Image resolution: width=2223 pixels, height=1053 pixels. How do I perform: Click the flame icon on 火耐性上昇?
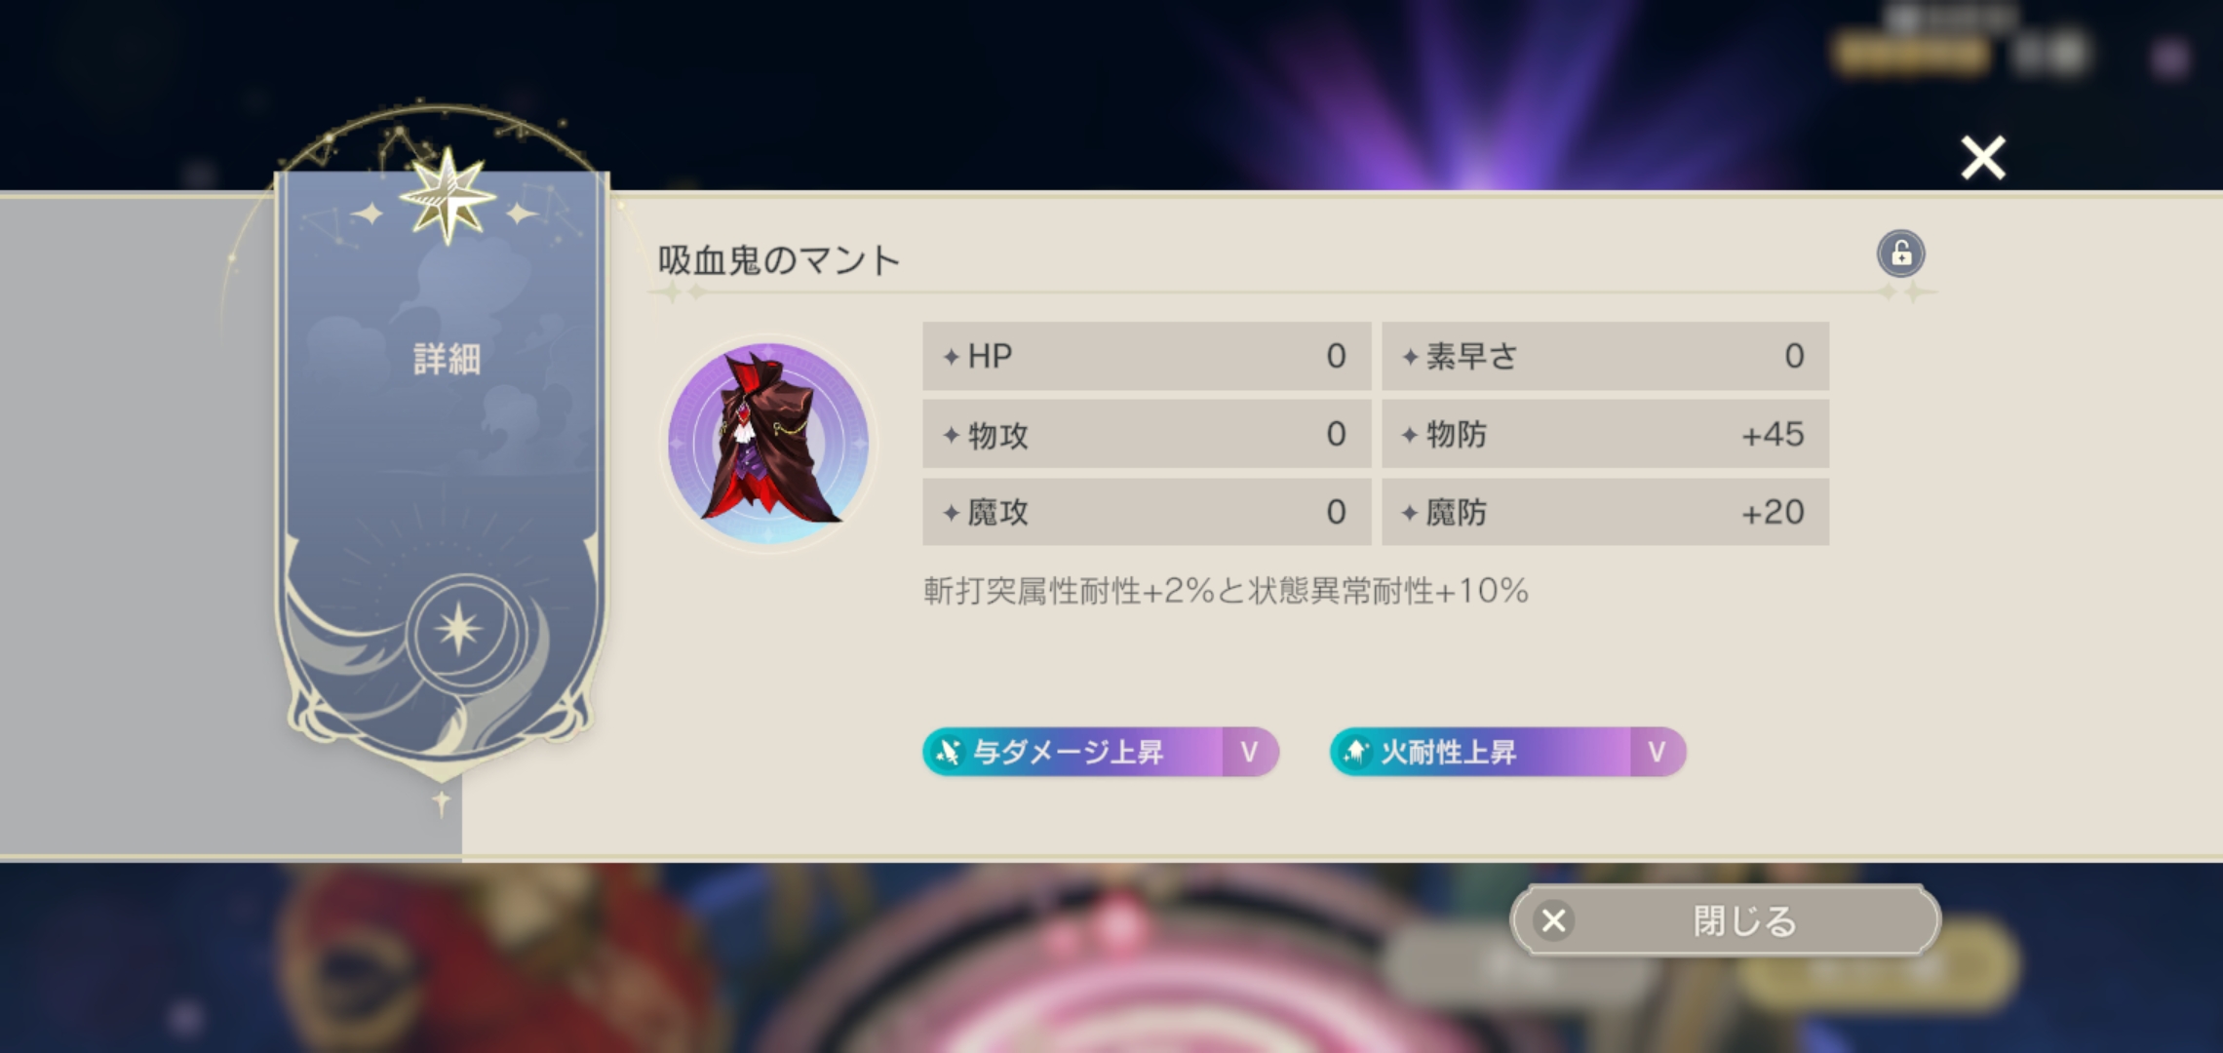point(1355,752)
